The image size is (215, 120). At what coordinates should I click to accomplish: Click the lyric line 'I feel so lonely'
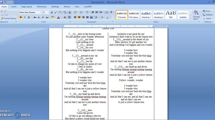pyautogui.click(x=85, y=67)
